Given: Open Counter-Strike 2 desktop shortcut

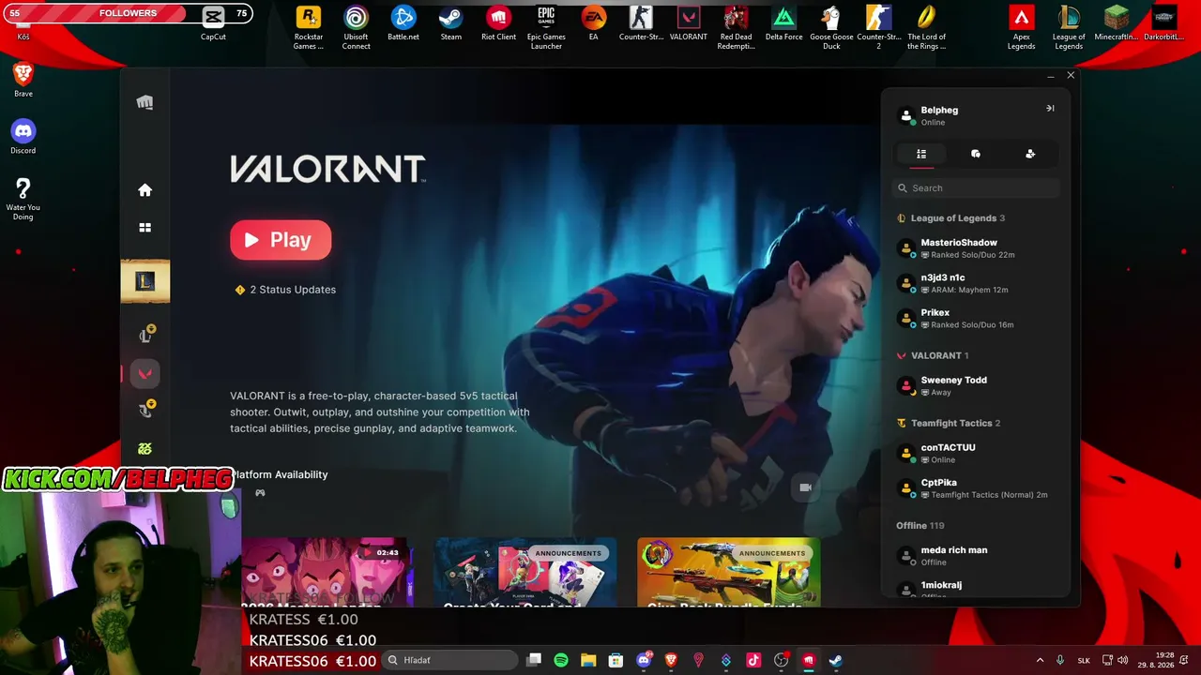Looking at the screenshot, I should 879,28.
